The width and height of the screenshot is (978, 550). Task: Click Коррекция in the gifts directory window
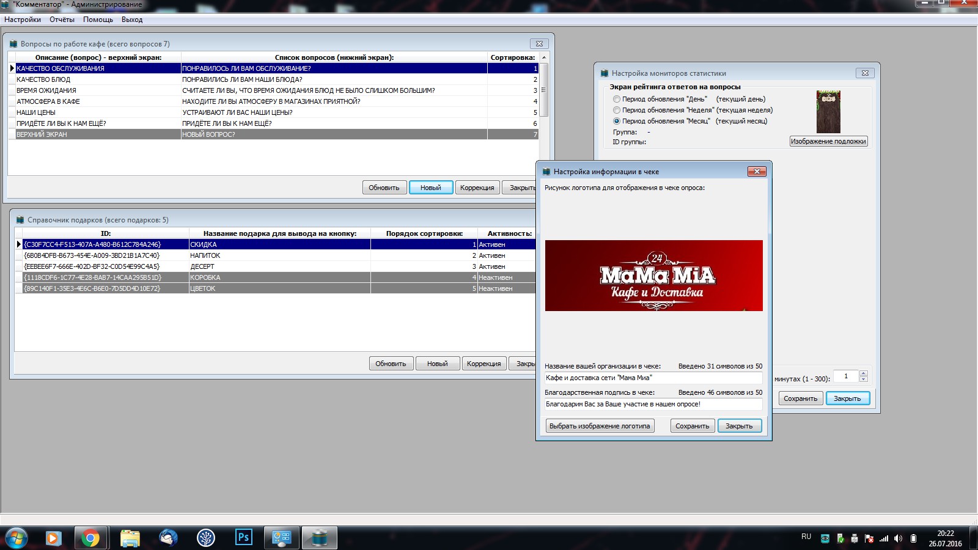pos(484,364)
